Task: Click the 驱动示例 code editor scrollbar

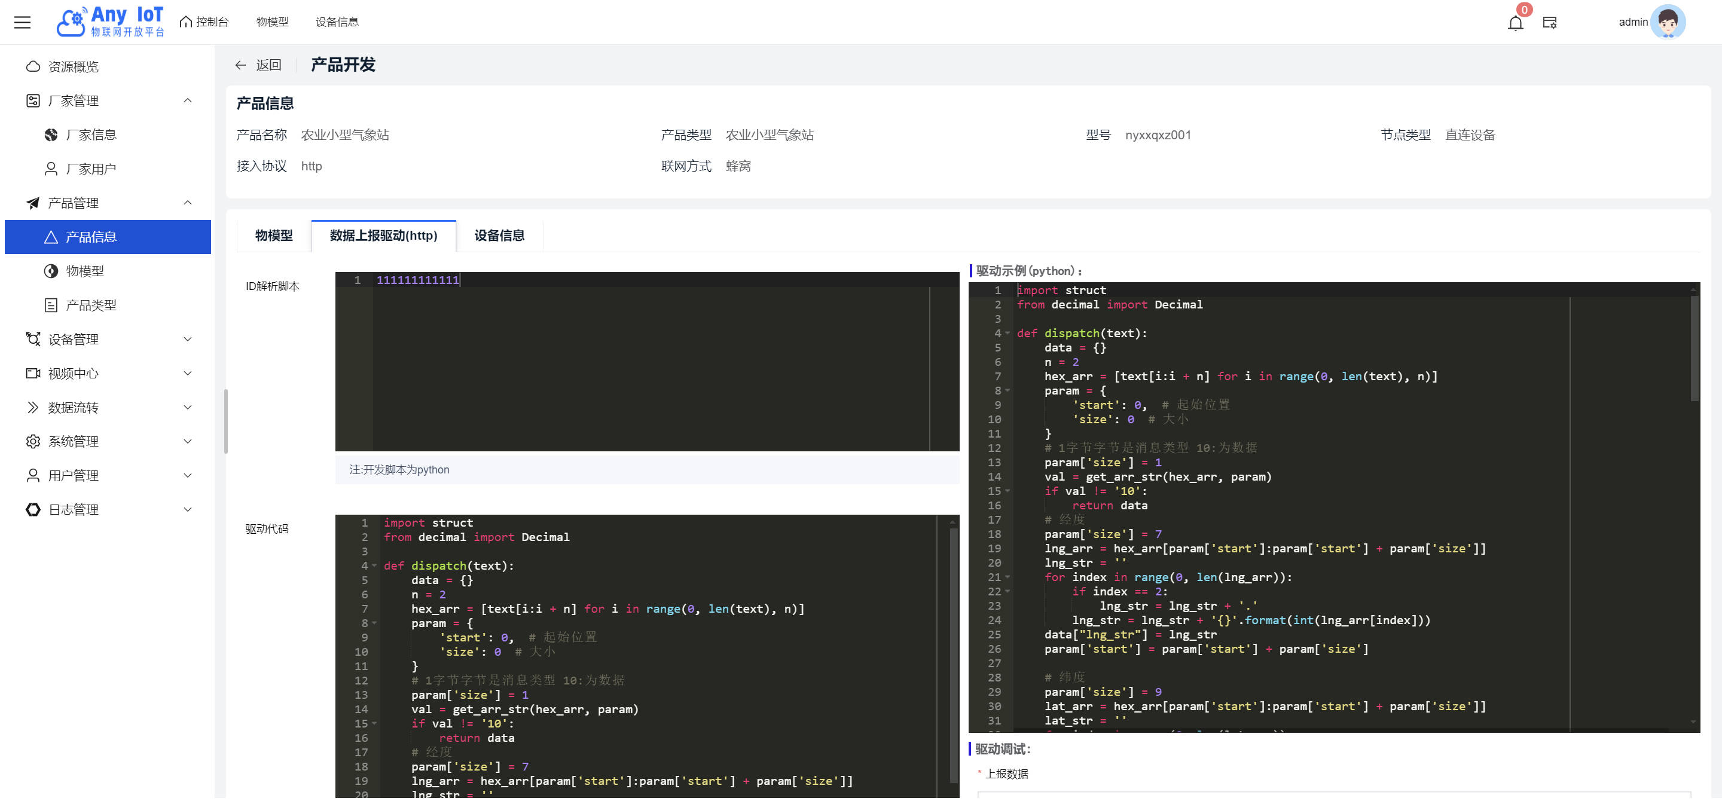Action: pos(1694,347)
